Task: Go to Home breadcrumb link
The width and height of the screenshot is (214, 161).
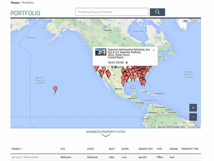Action: pos(15,3)
